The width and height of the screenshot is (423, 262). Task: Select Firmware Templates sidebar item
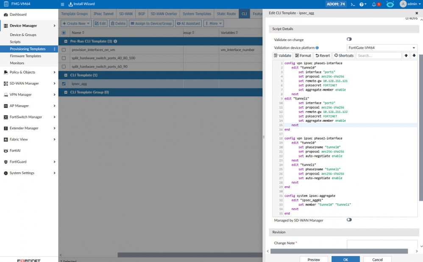[25, 56]
